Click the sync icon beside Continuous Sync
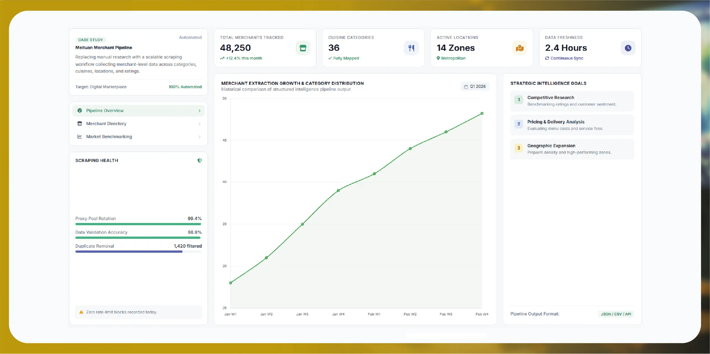710x354 pixels. pos(547,58)
